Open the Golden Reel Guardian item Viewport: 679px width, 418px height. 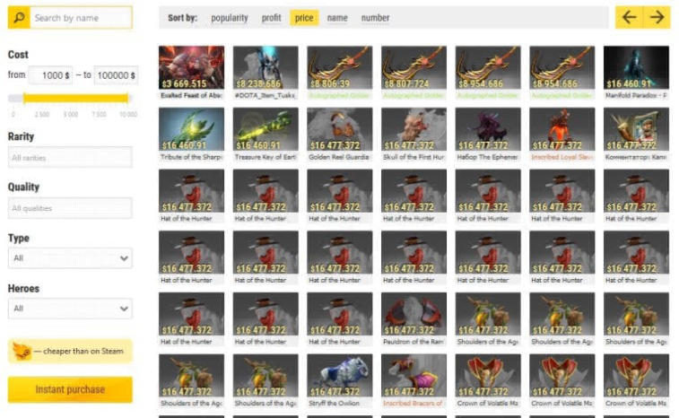pos(339,135)
